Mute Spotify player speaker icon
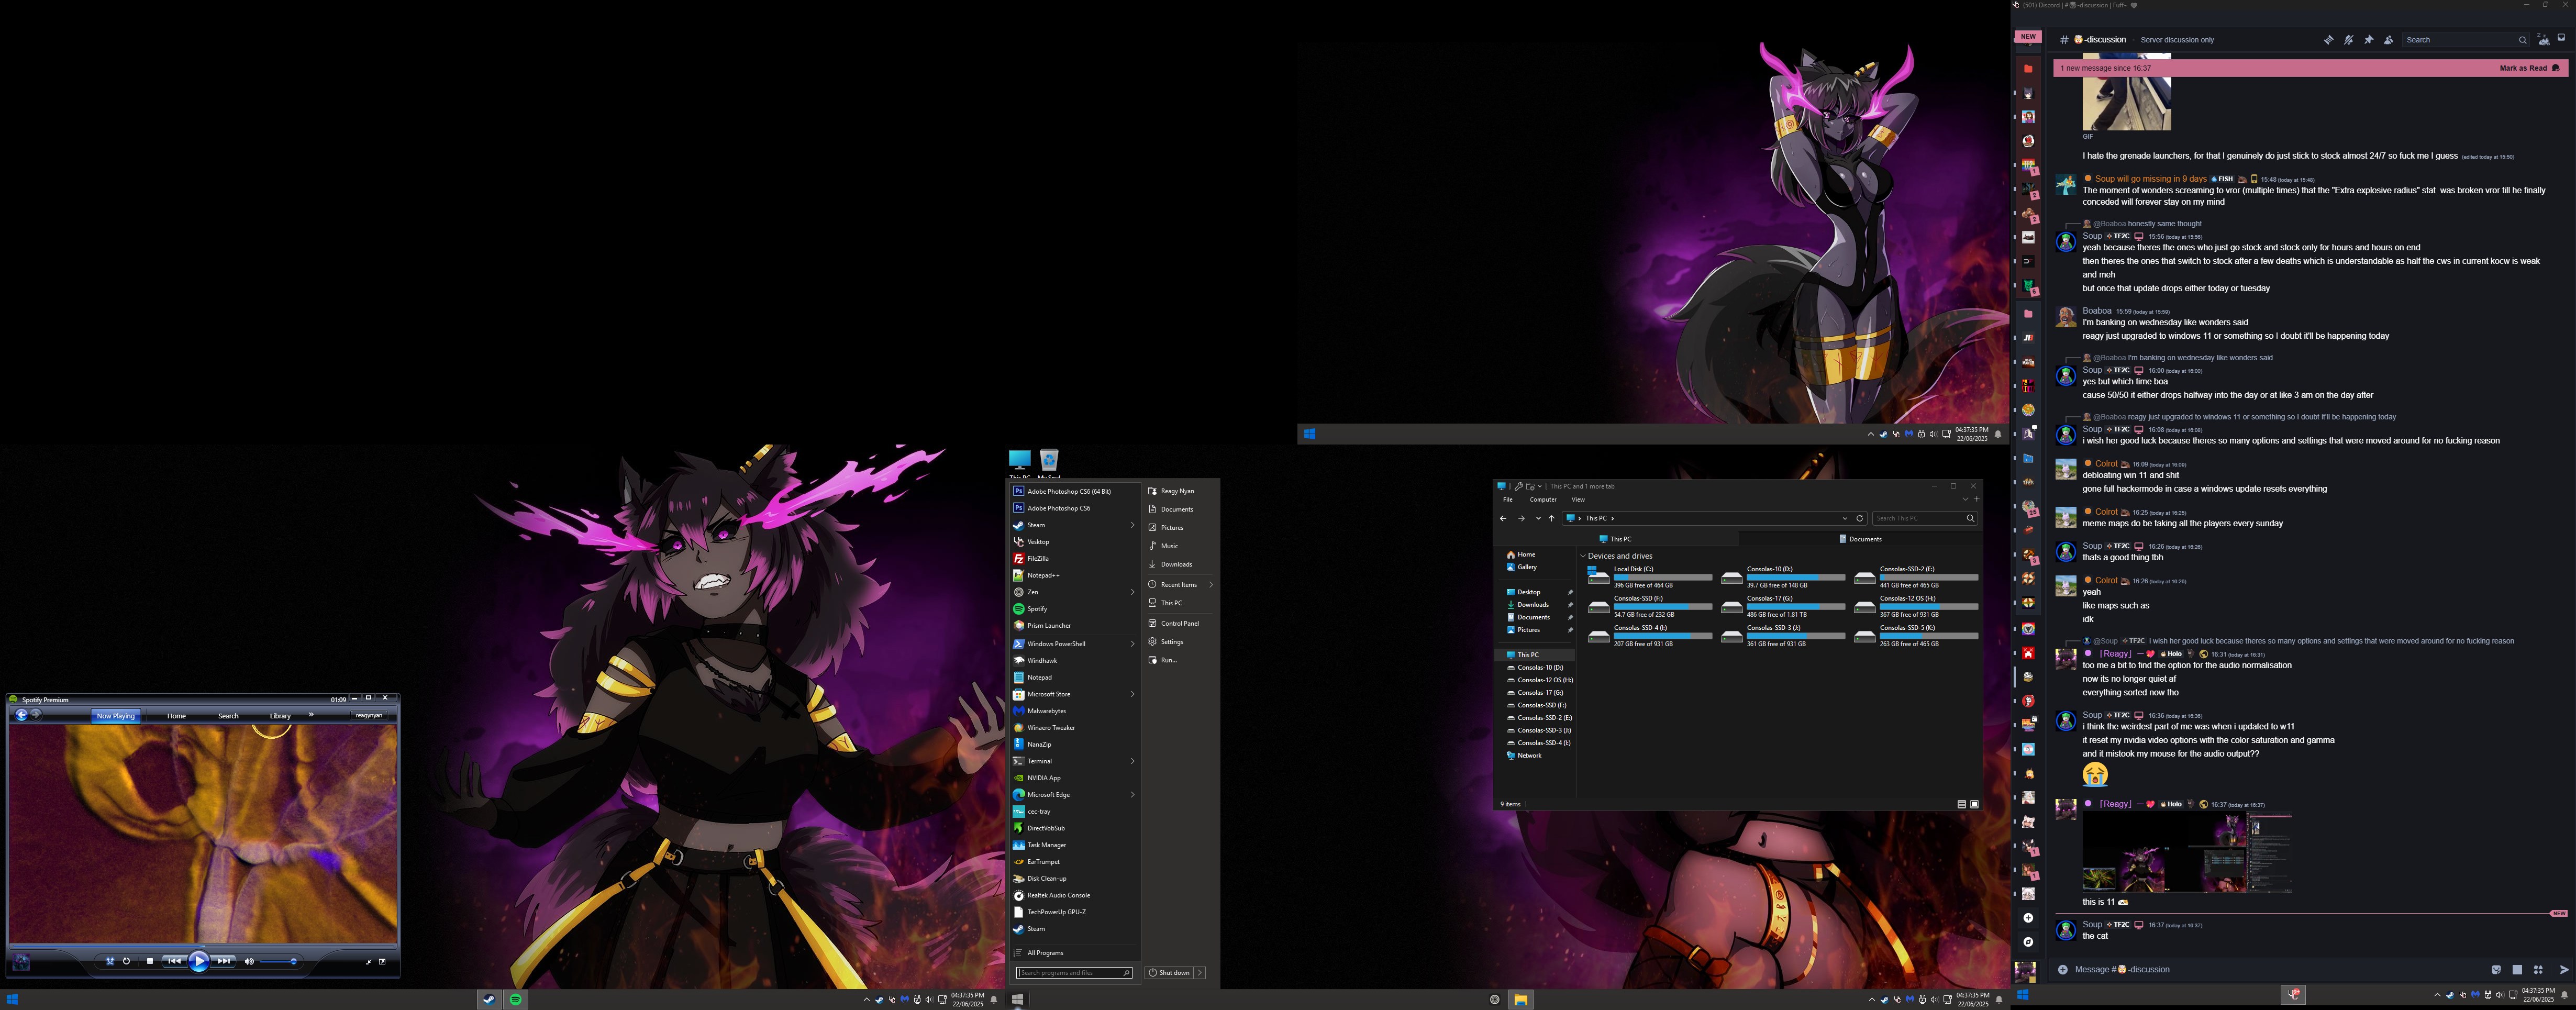2576x1010 pixels. (249, 961)
